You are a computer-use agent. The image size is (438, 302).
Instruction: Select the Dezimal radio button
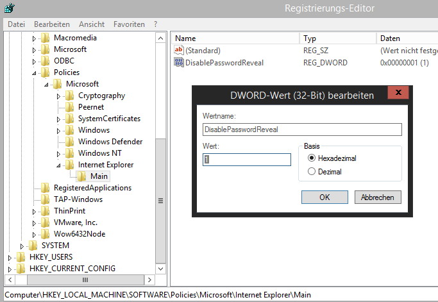[312, 171]
